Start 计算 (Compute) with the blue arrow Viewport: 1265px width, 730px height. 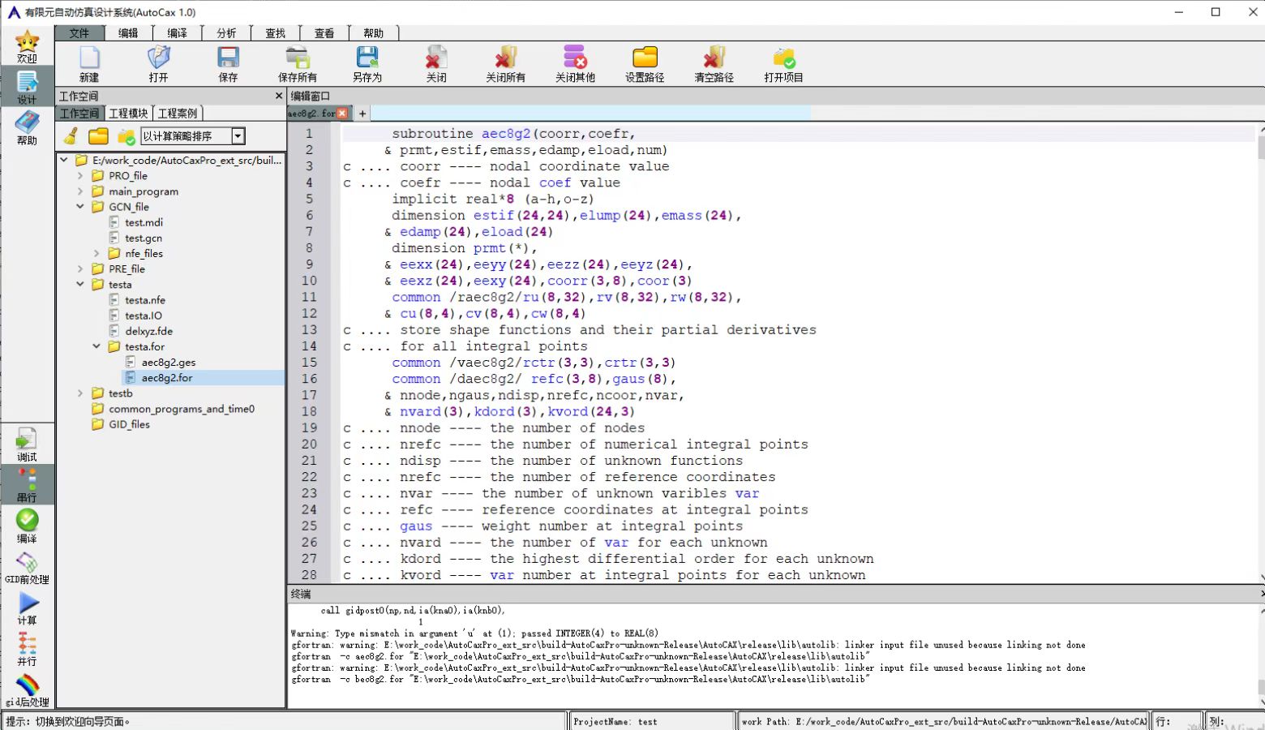[x=28, y=603]
